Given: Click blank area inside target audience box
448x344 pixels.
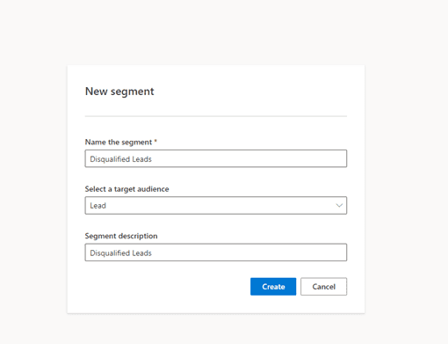Looking at the screenshot, I should pos(220,206).
